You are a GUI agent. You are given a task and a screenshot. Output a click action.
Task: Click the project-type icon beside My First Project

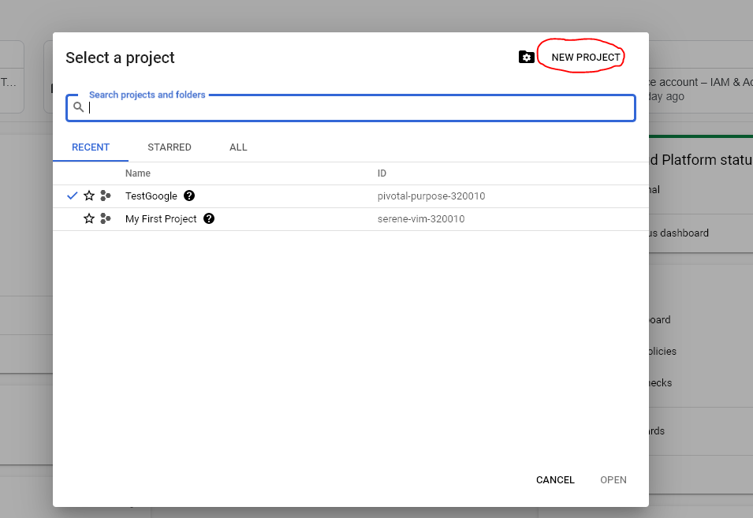[x=105, y=219]
